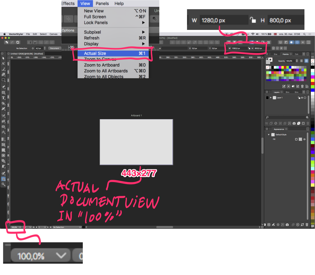Pick the red swatch in the right color strip
The width and height of the screenshot is (315, 275).
[x=313, y=83]
